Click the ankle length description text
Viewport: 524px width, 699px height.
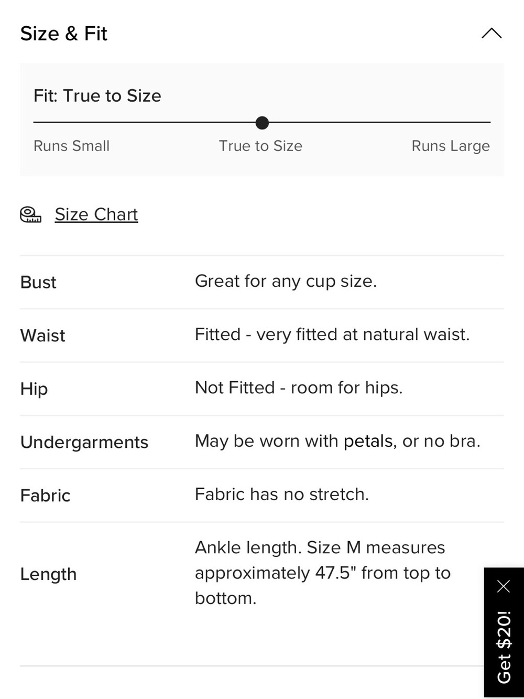(323, 573)
